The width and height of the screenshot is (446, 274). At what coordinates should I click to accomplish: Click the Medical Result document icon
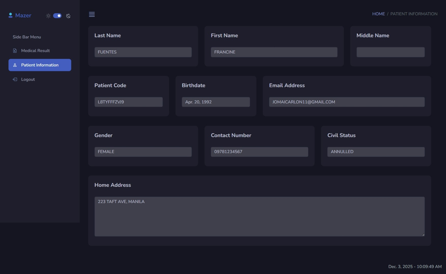[x=15, y=51]
